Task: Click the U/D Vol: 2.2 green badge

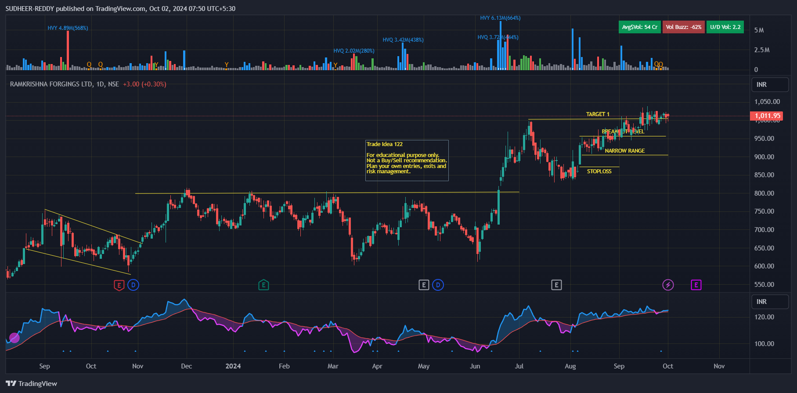Action: pos(725,27)
